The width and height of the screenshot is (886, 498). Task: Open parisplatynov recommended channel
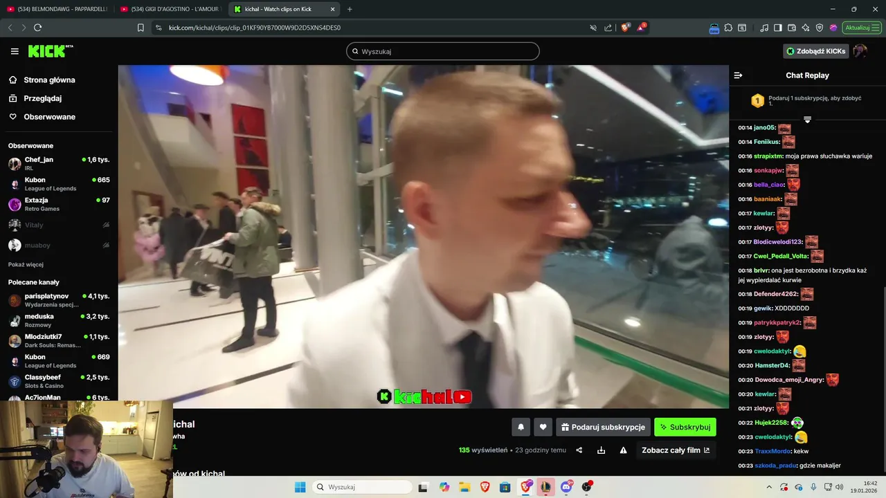(59, 300)
